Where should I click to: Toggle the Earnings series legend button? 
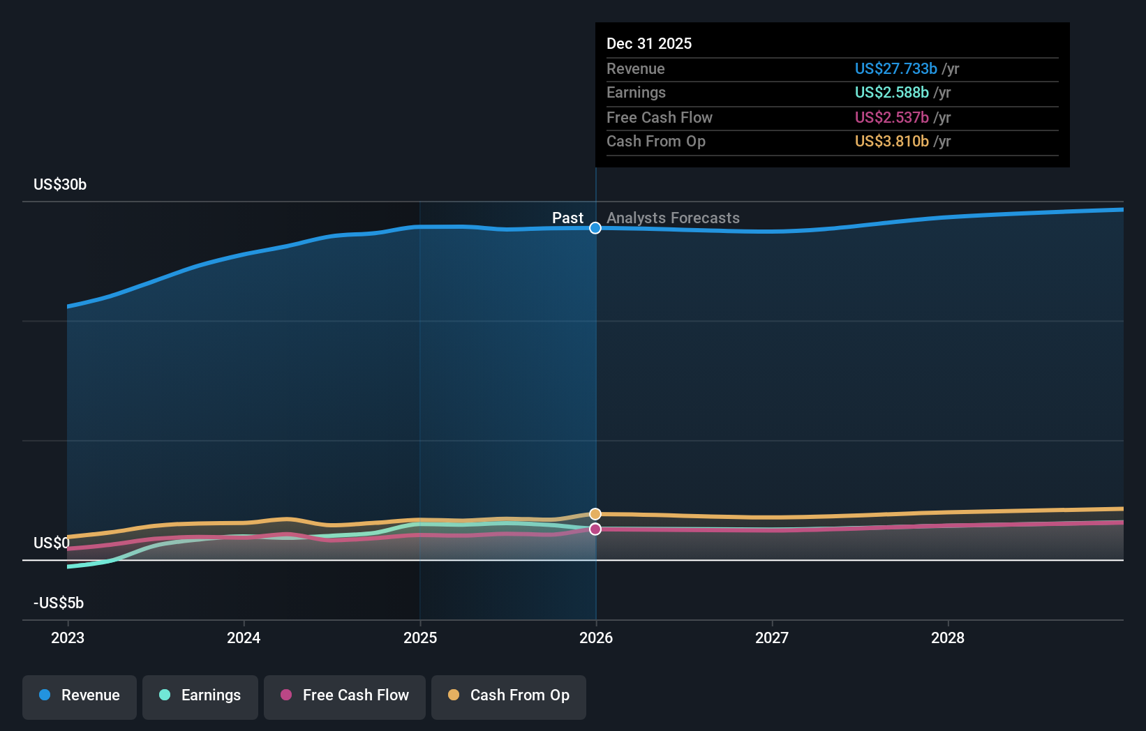pyautogui.click(x=200, y=695)
